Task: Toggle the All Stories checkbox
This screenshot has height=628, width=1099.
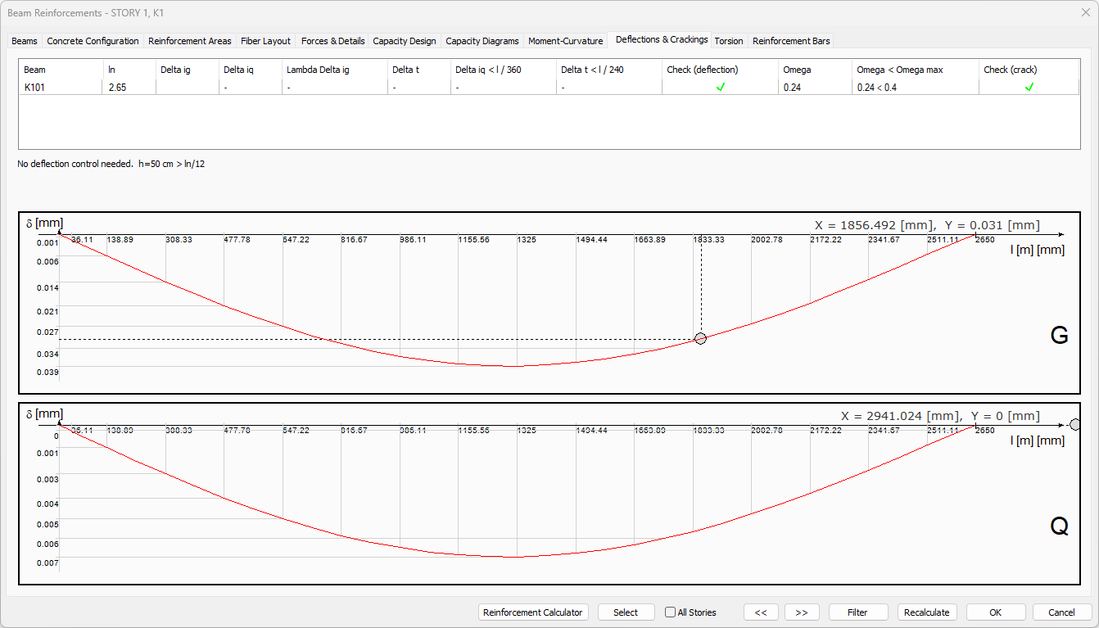Action: point(671,612)
